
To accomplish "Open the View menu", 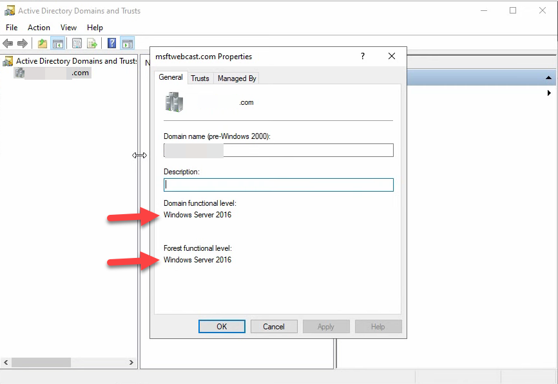I will click(x=68, y=28).
